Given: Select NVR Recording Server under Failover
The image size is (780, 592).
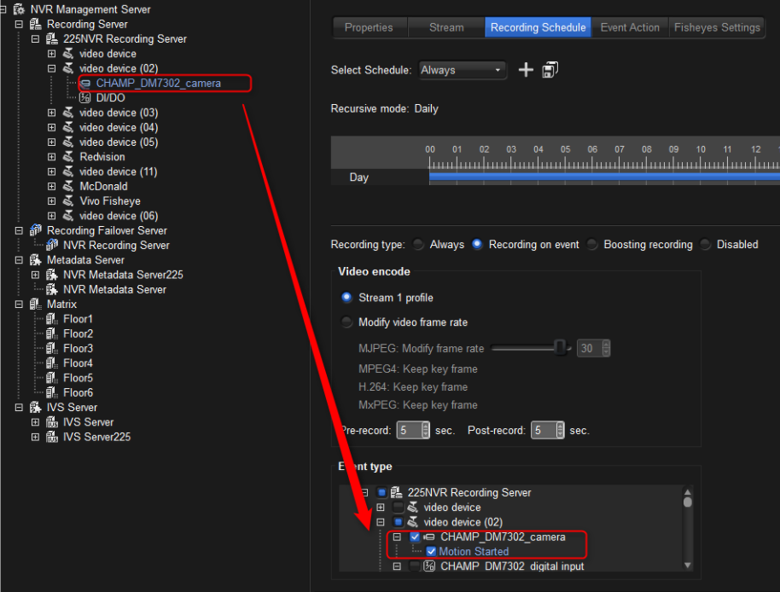Looking at the screenshot, I should point(116,246).
